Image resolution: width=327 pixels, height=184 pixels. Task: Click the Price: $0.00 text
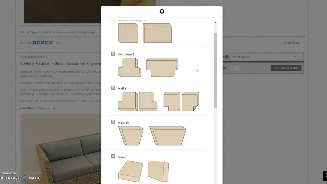(x=291, y=43)
